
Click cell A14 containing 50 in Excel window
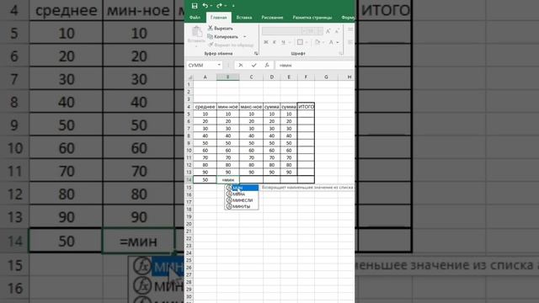tap(205, 179)
